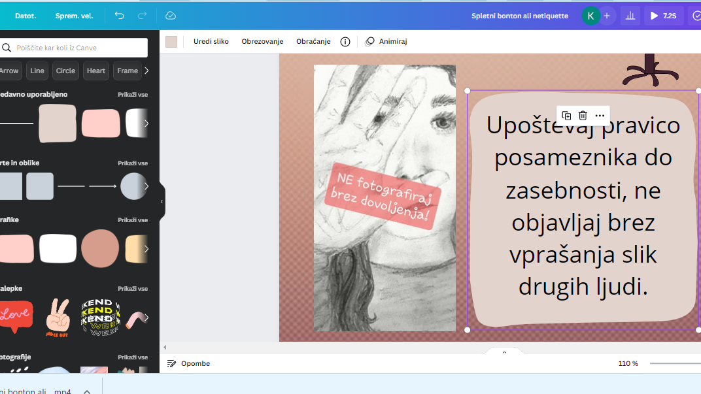Click the undo arrow icon

click(119, 16)
